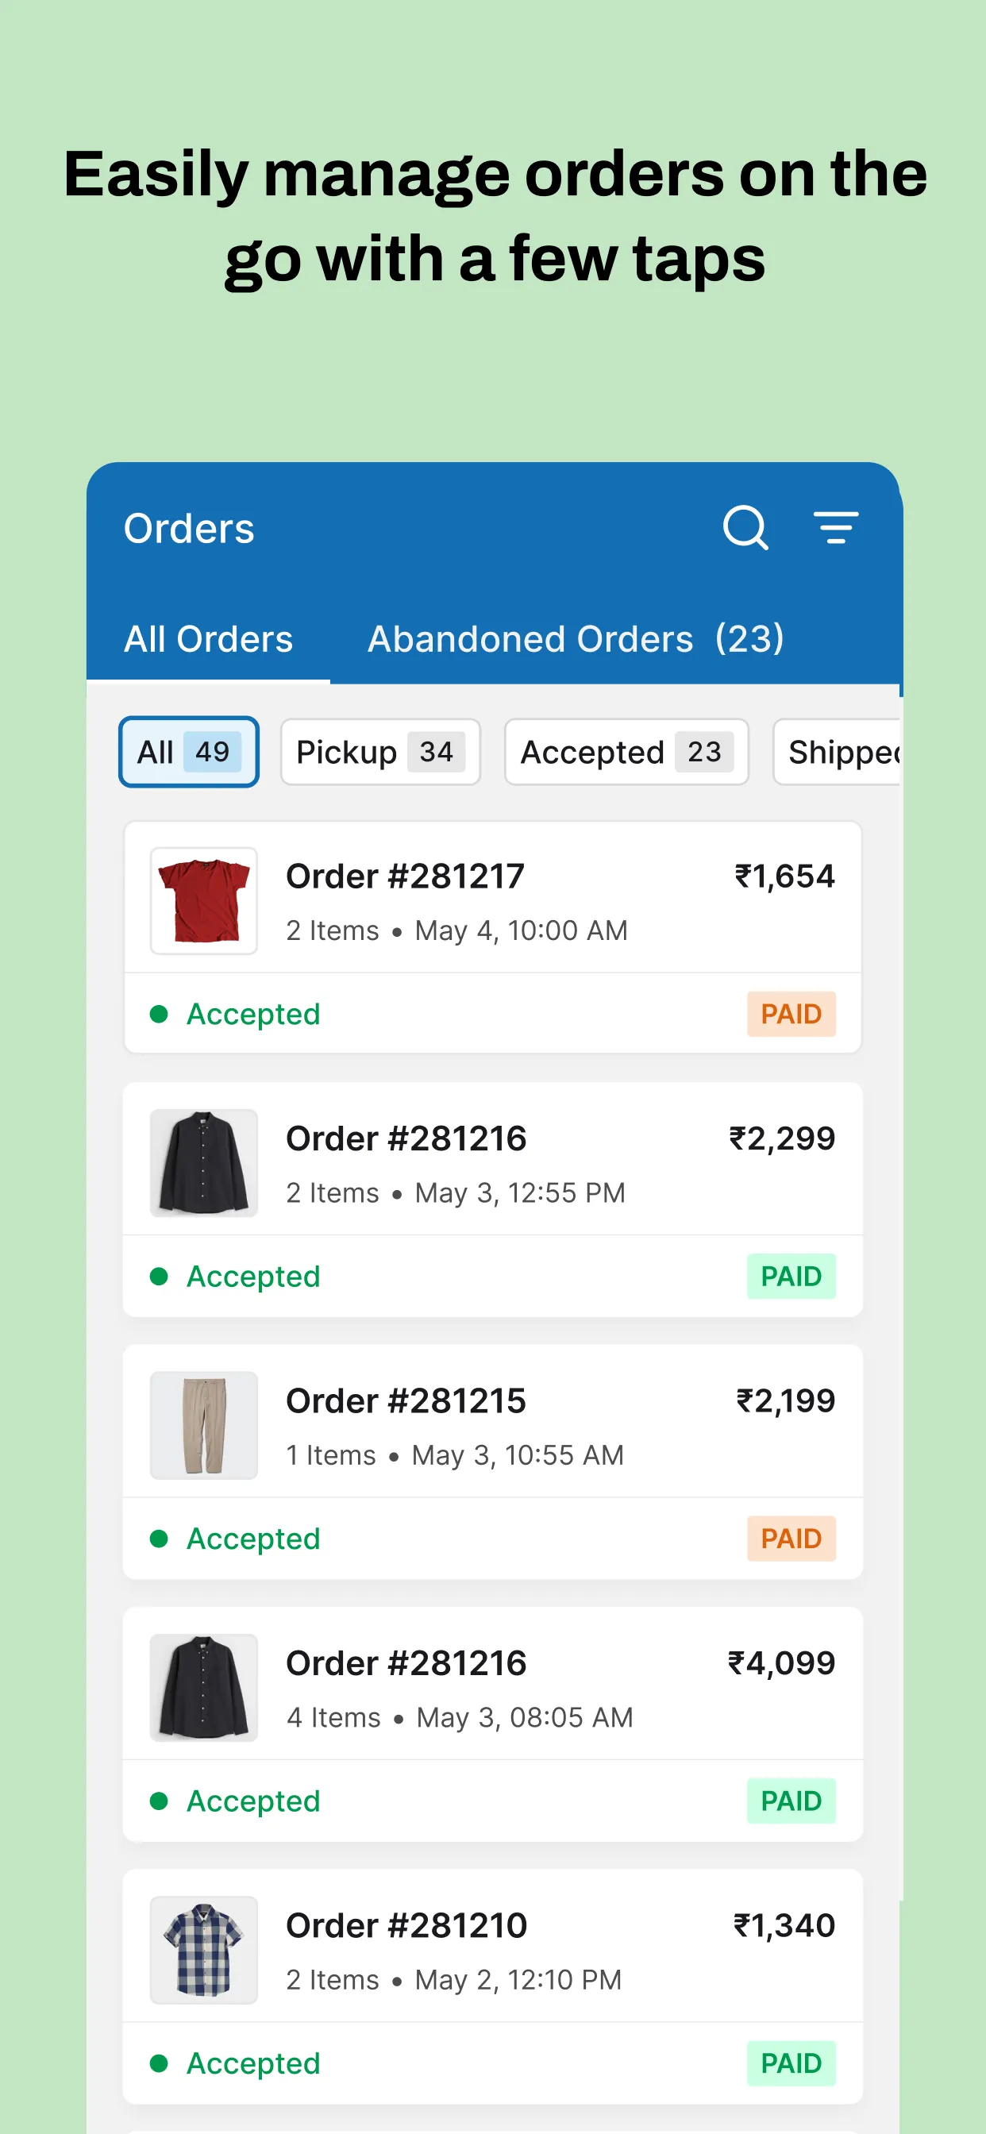The image size is (986, 2134).
Task: Select the Shipped filter chip
Action: pyautogui.click(x=845, y=752)
